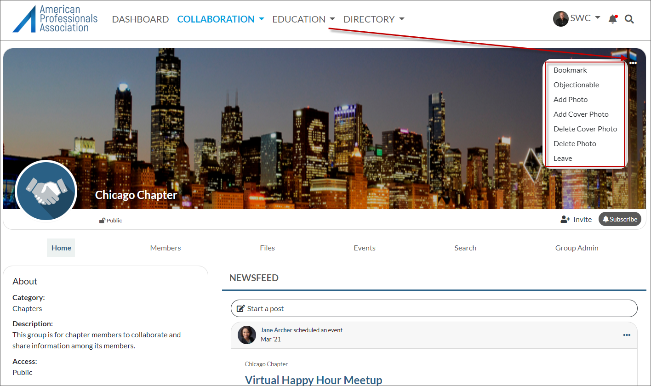Image resolution: width=651 pixels, height=386 pixels.
Task: Expand the Collaboration dropdown arrow
Action: (262, 19)
